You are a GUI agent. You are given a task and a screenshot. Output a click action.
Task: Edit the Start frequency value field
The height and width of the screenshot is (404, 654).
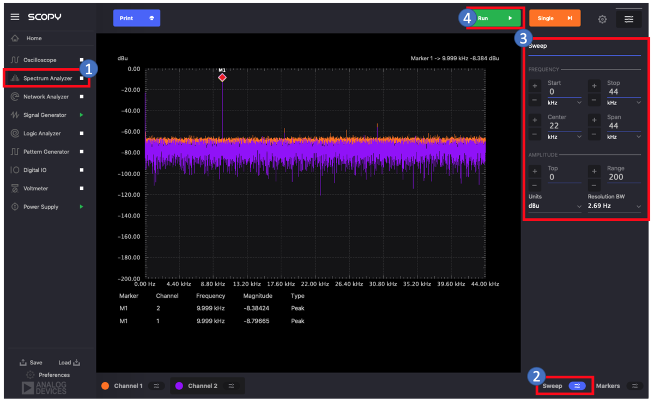(564, 92)
